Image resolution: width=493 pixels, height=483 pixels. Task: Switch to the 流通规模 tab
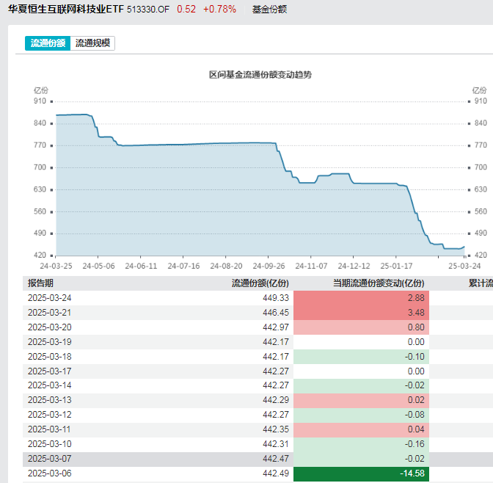tap(93, 43)
